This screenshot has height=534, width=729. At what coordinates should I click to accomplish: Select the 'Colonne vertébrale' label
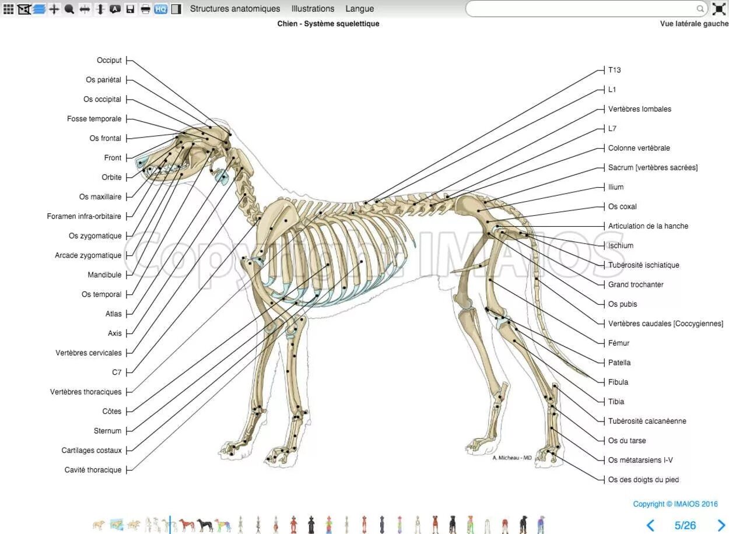[x=639, y=148]
